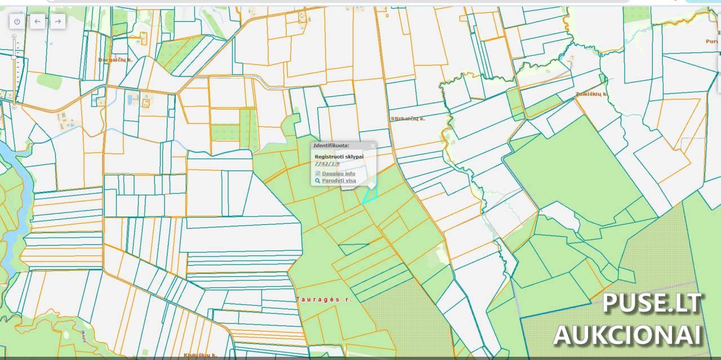721x360 pixels.
Task: Click the Parodyti visa link
Action: tap(339, 181)
